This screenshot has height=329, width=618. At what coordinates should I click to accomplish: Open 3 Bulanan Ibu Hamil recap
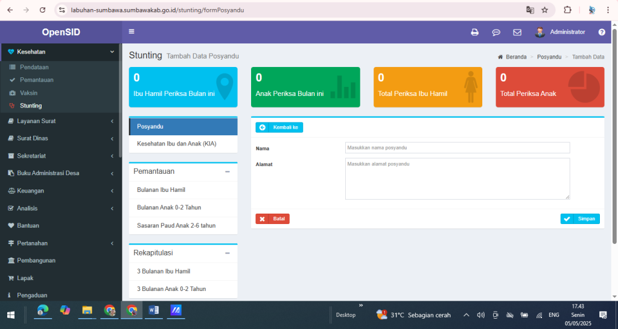(x=183, y=272)
